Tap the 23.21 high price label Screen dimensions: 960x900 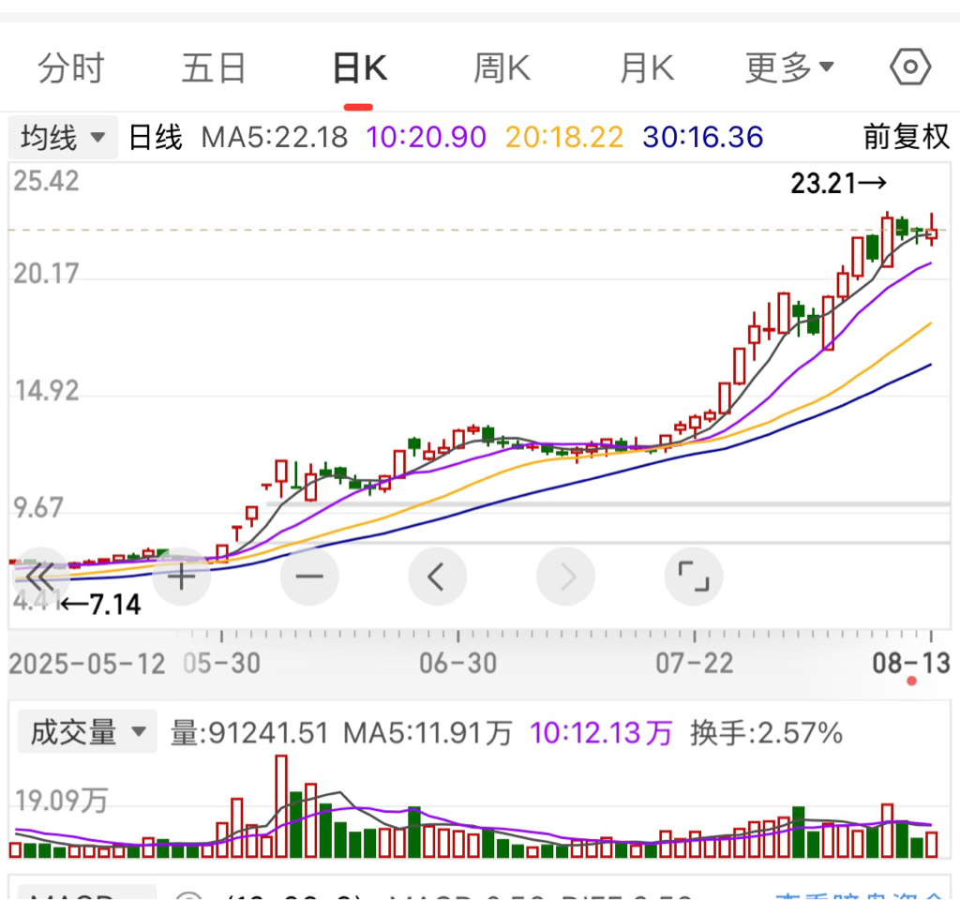click(838, 183)
